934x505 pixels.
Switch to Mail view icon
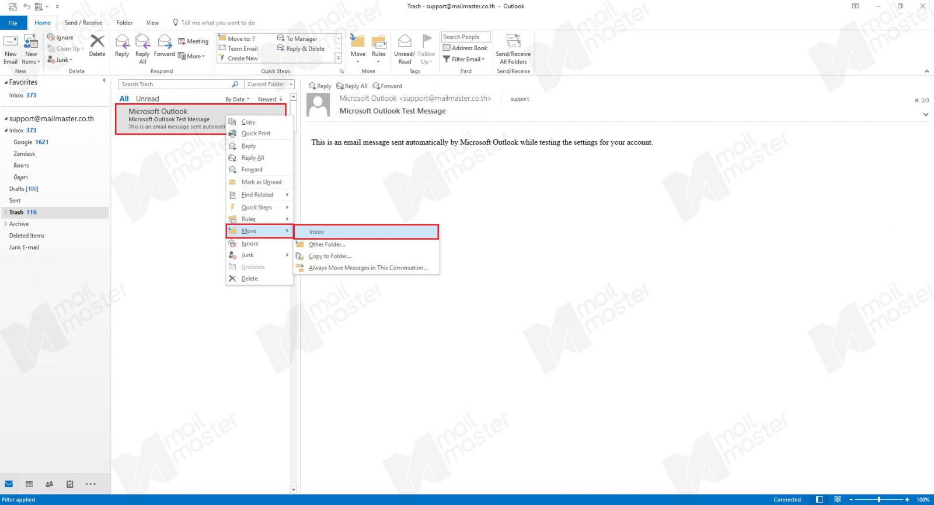9,484
